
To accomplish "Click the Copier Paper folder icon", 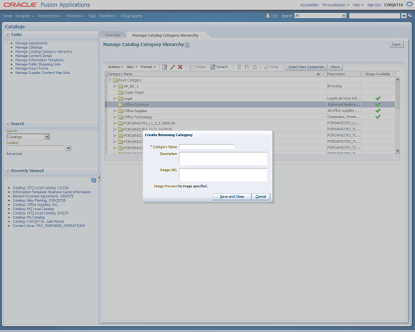I will click(x=121, y=92).
